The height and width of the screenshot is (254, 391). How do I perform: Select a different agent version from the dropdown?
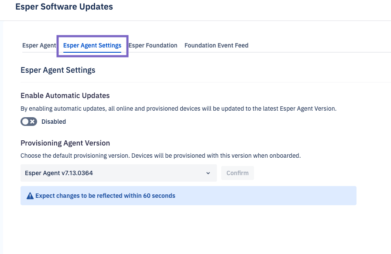tap(118, 173)
